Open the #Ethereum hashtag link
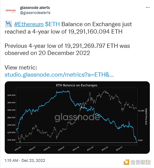 coord(29,24)
